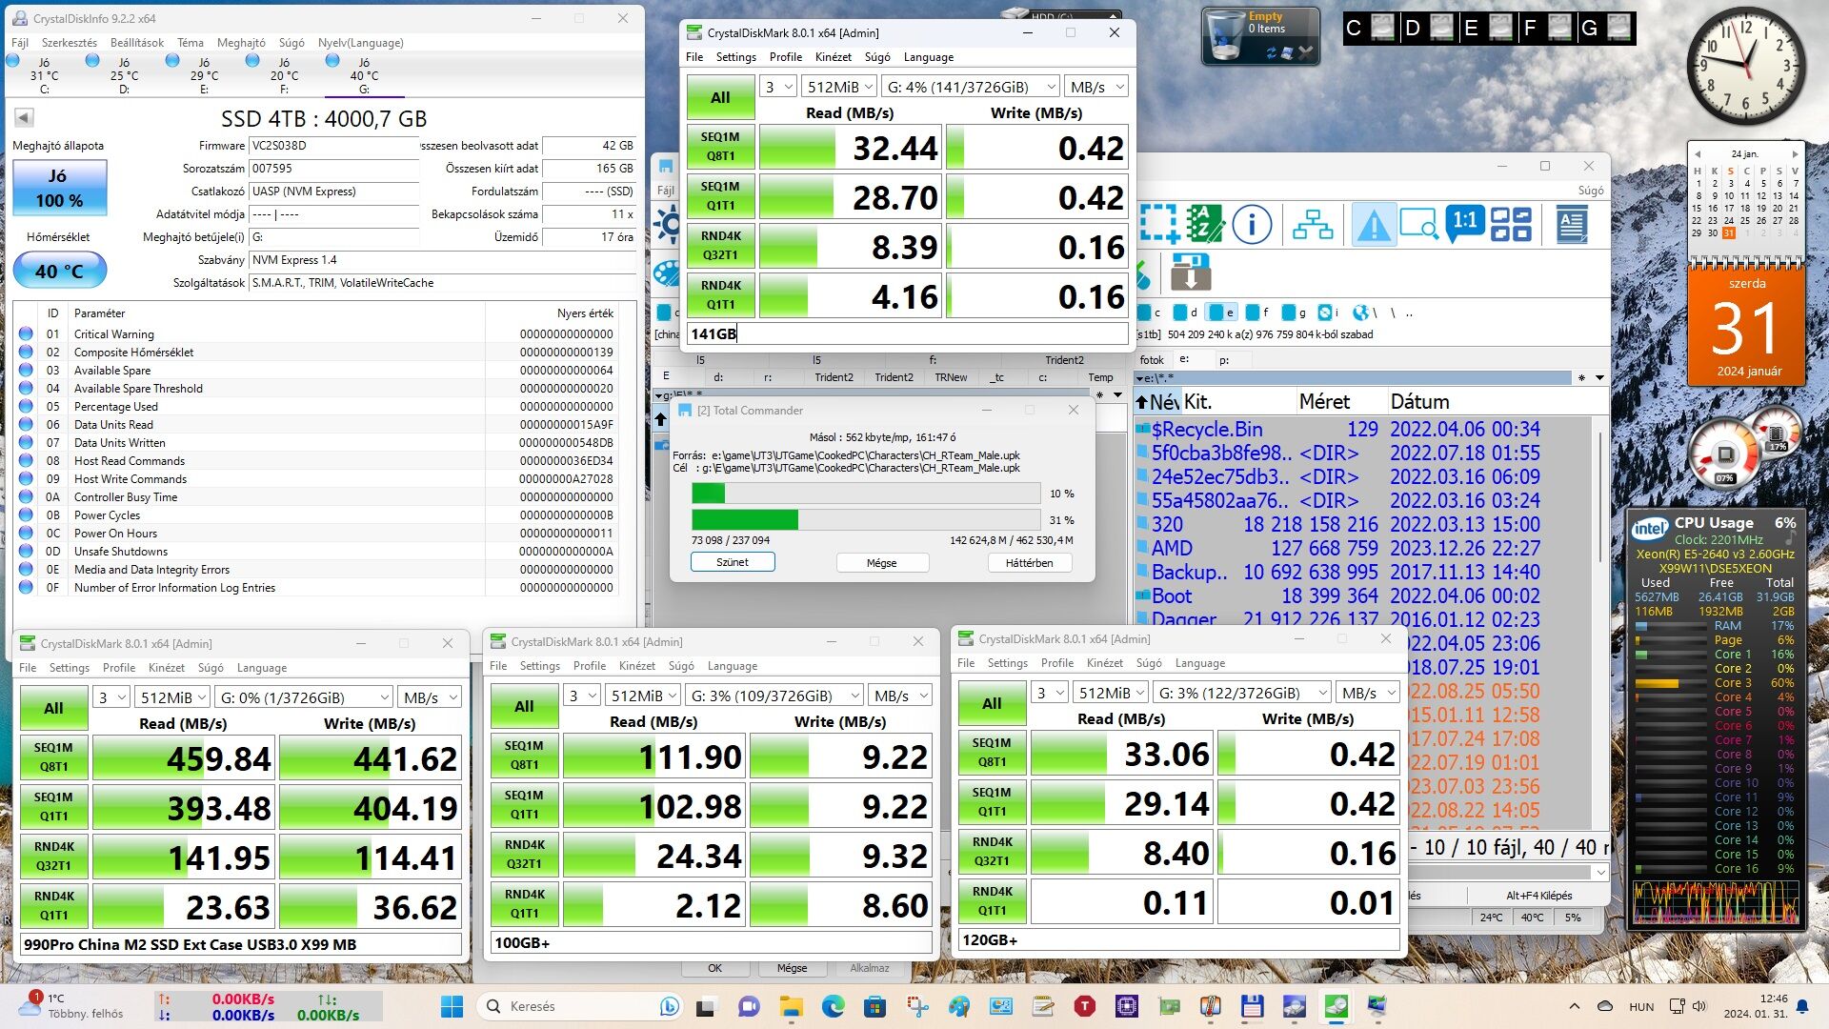Select the Power On Hours SMART row

(316, 534)
